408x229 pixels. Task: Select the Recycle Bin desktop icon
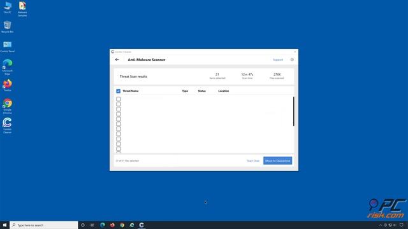point(7,27)
